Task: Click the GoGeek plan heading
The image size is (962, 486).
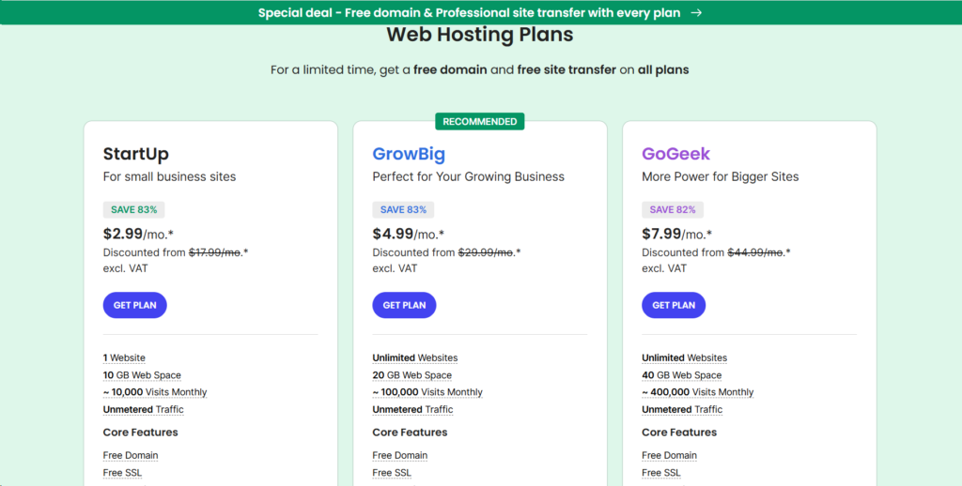Action: 675,154
